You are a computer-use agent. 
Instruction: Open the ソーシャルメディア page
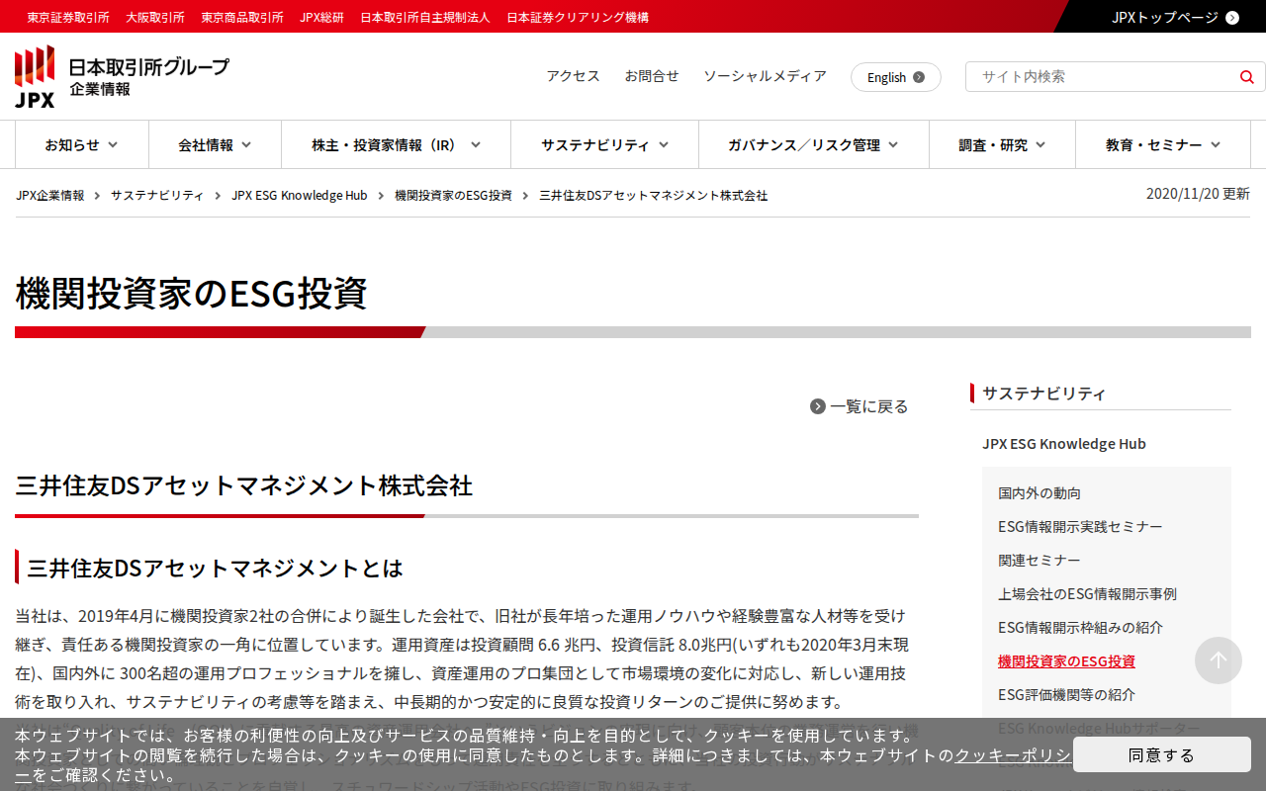(x=765, y=76)
